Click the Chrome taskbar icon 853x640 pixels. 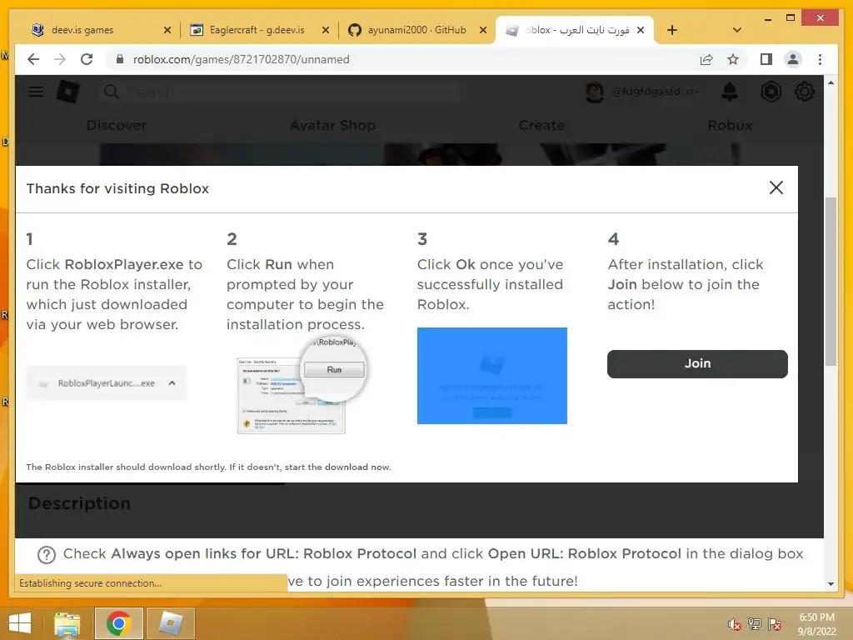[118, 623]
